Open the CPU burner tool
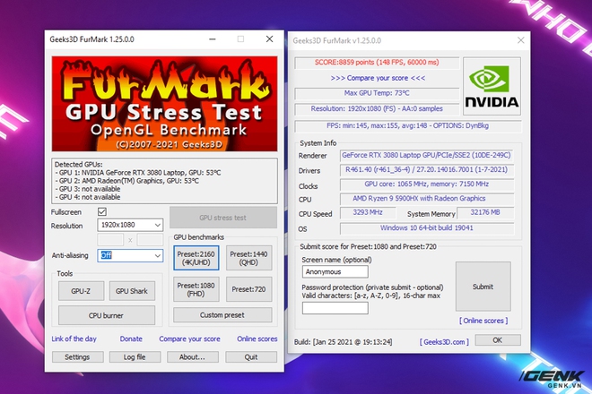The image size is (592, 394). coord(107,315)
